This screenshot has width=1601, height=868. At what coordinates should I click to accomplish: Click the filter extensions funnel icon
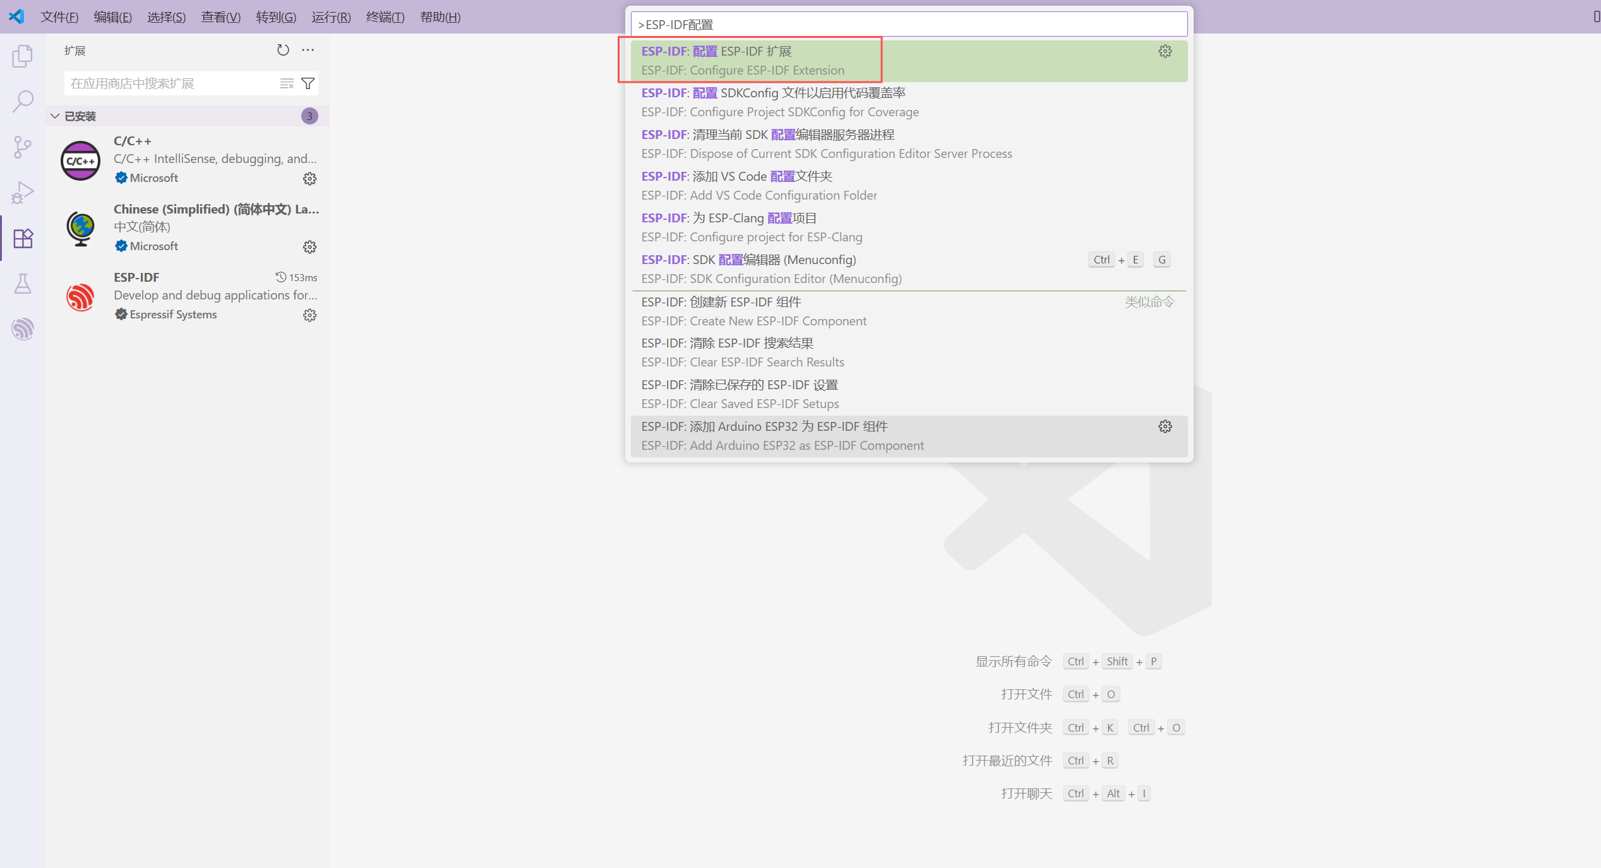(308, 83)
